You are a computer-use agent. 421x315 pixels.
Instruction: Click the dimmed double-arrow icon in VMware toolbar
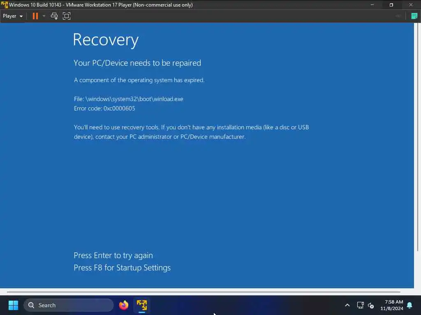click(398, 16)
